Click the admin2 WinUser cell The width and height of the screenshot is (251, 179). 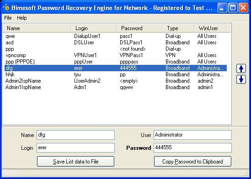(206, 81)
